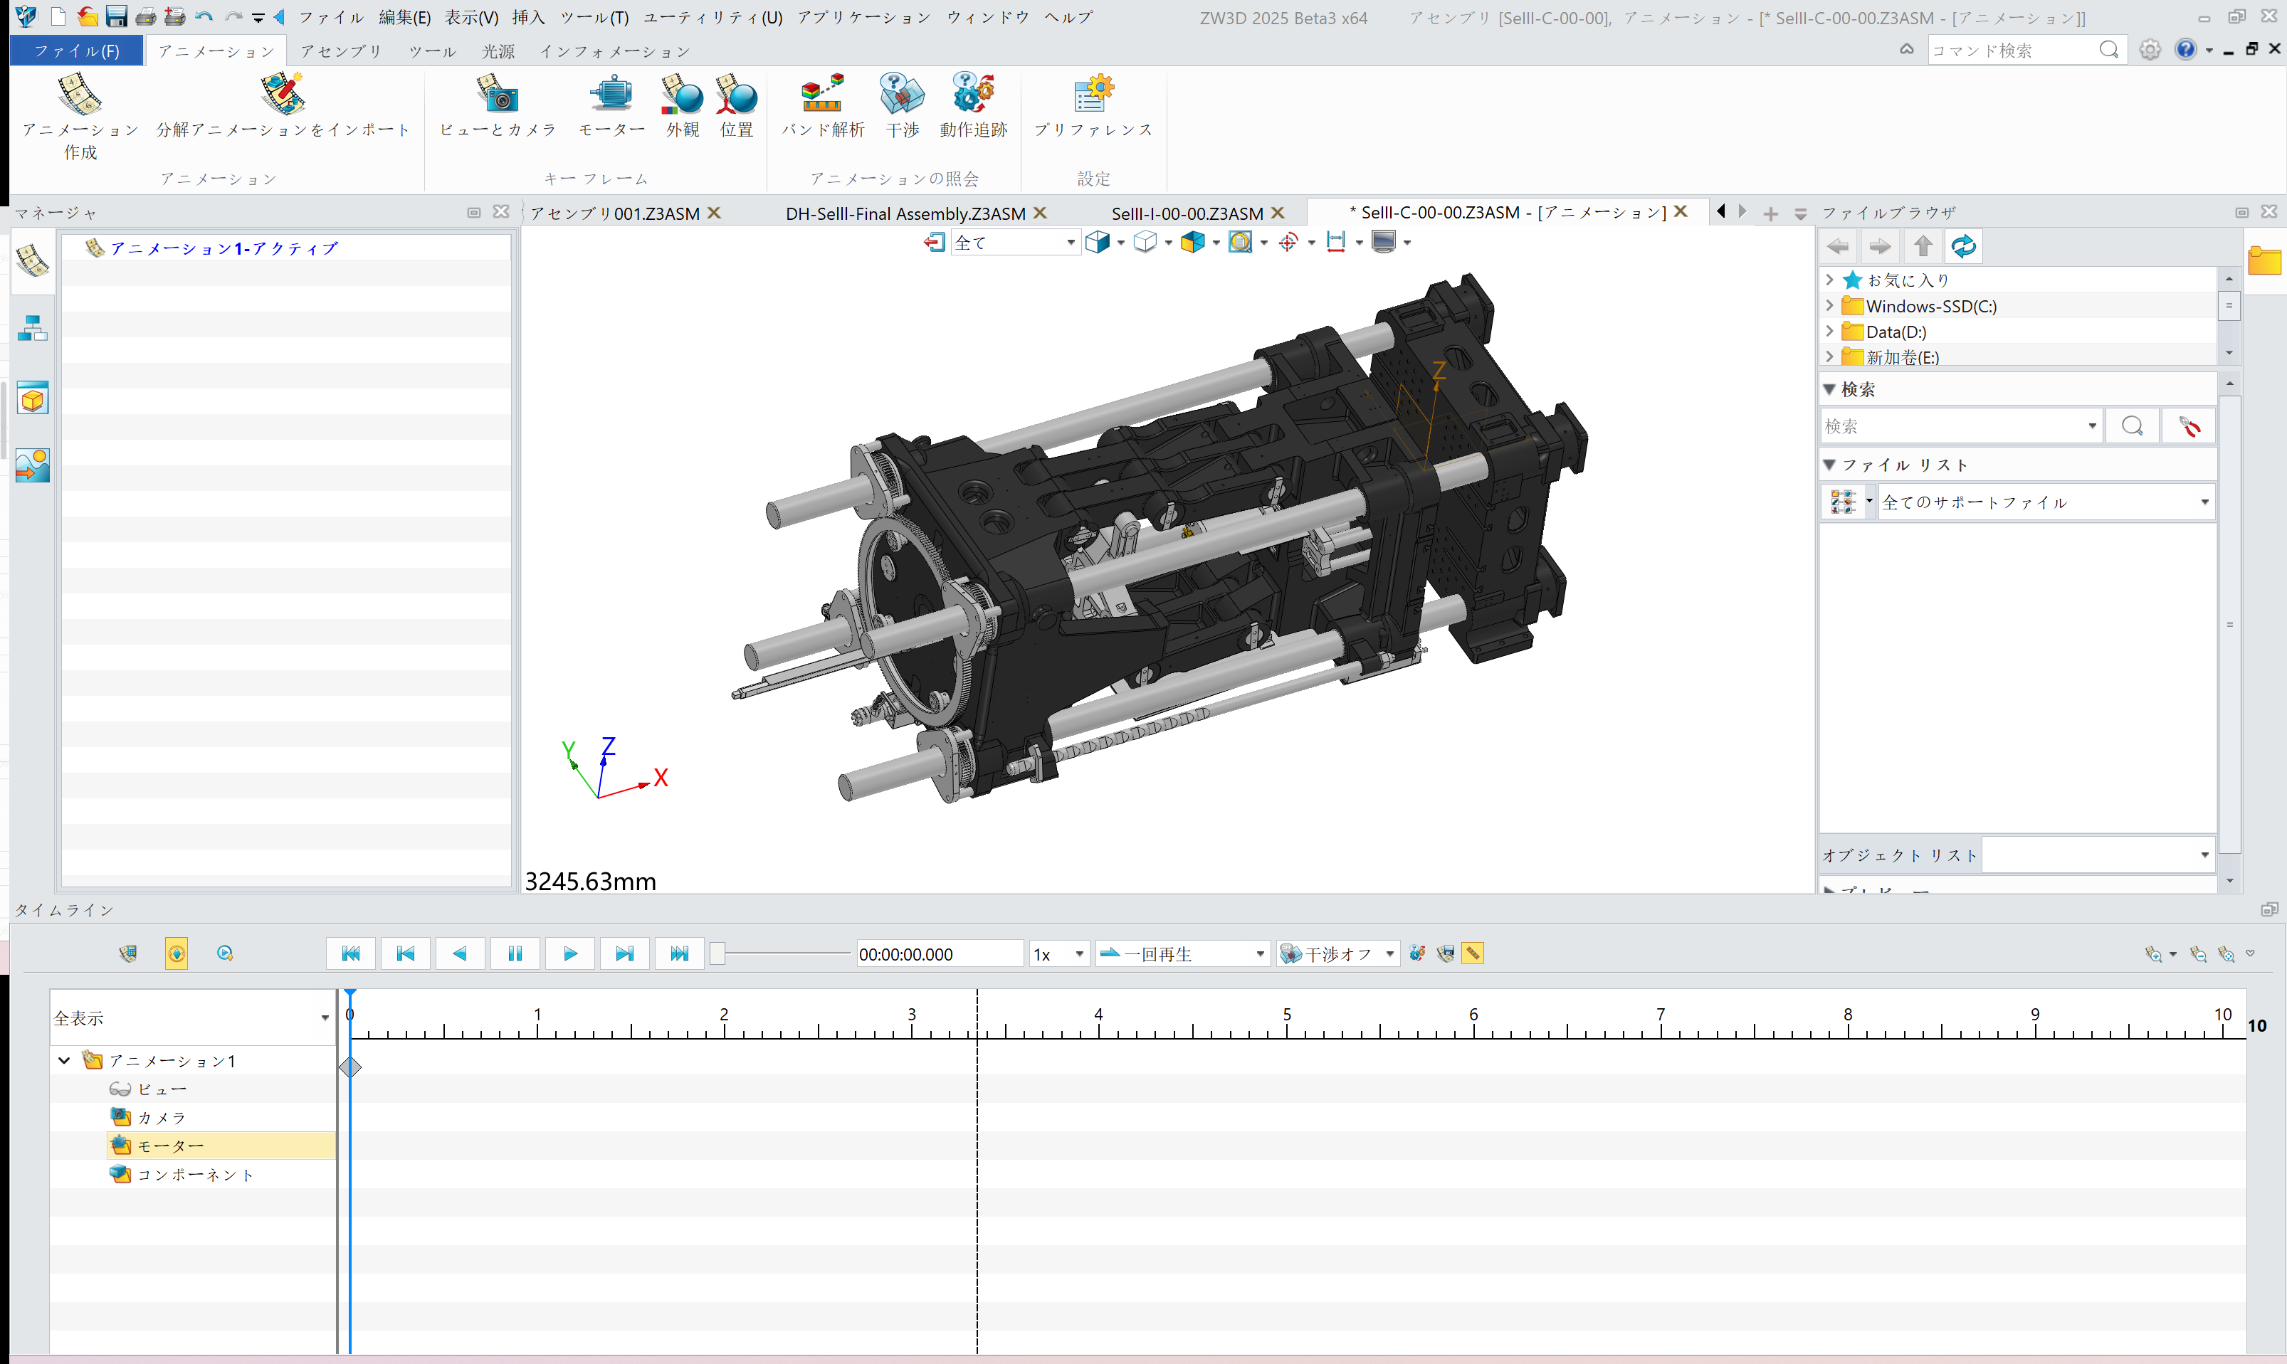
Task: Jump to the animation end
Action: point(679,953)
